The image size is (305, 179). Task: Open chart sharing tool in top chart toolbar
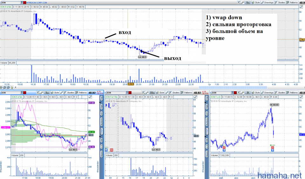click(x=239, y=3)
